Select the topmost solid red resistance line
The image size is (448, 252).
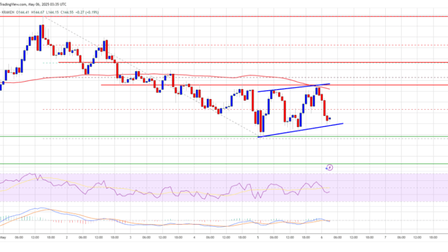pyautogui.click(x=224, y=17)
